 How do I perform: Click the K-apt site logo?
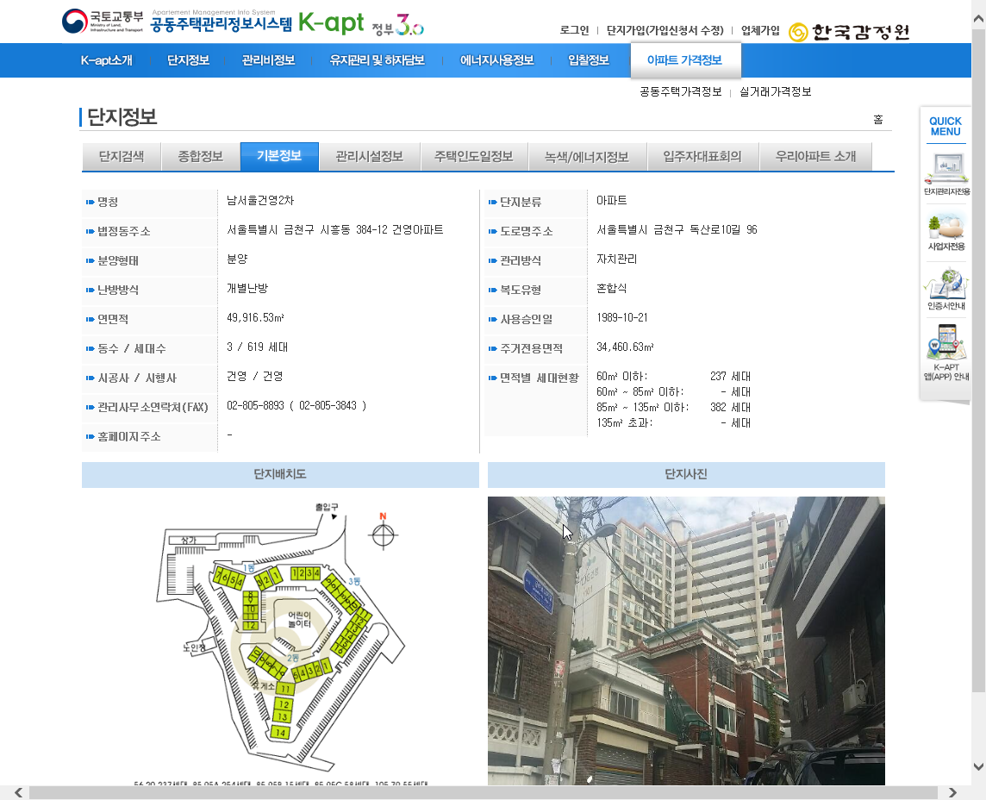(331, 23)
